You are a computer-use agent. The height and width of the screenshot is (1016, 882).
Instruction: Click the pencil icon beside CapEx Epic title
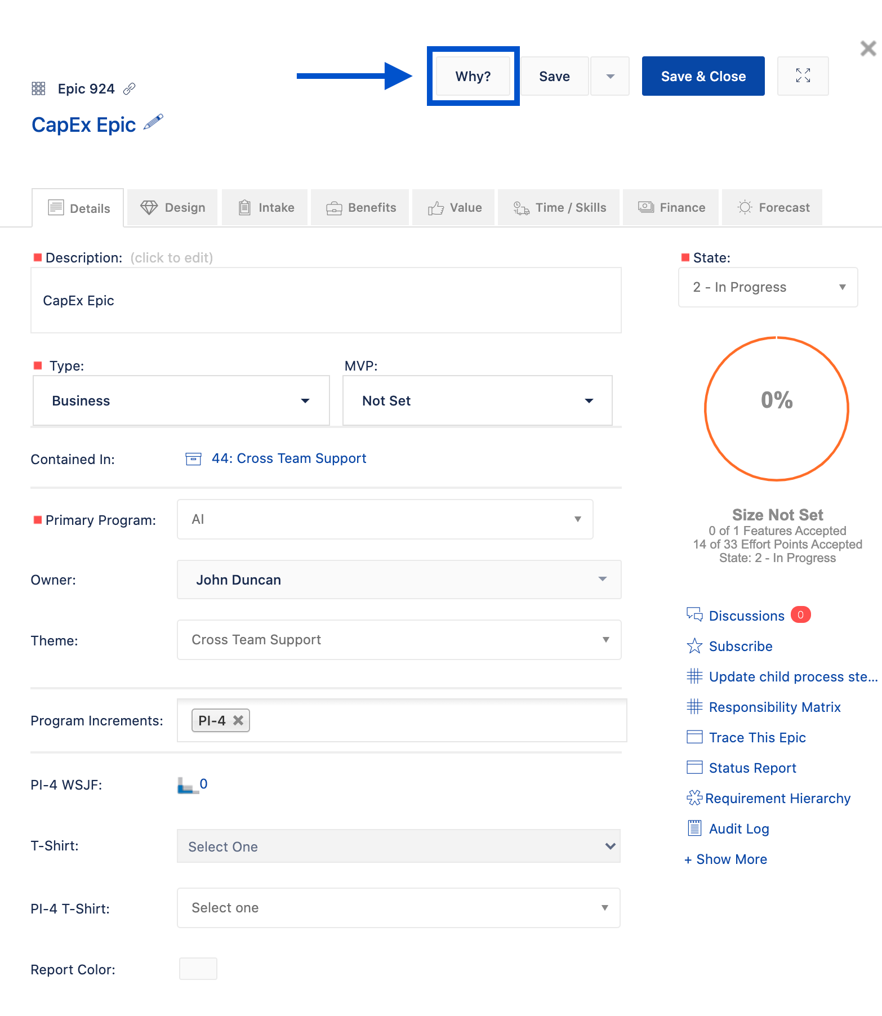coord(153,122)
